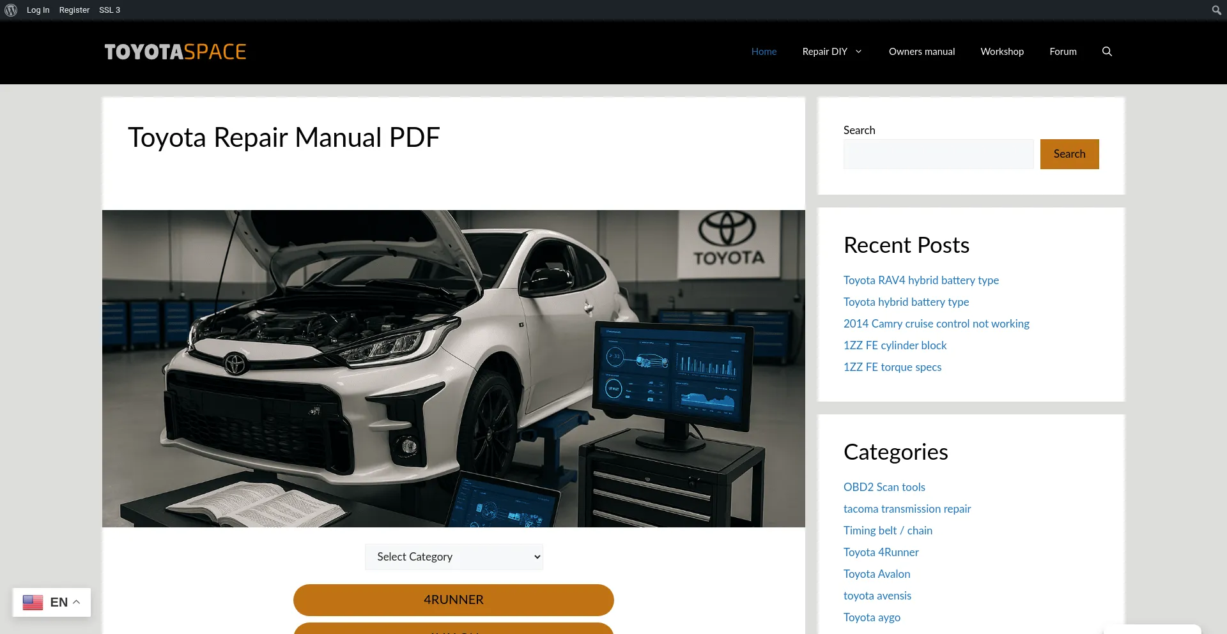
Task: Open the tacoma transmission repair category
Action: (907, 509)
